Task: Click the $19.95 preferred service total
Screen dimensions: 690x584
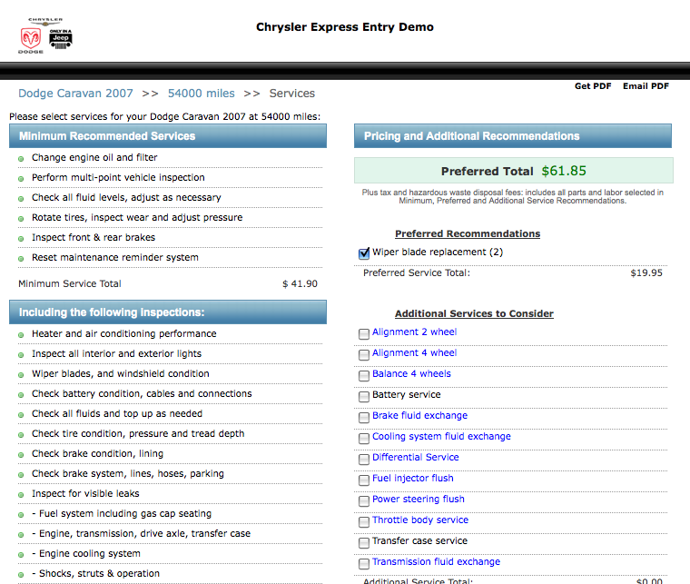Action: tap(646, 272)
